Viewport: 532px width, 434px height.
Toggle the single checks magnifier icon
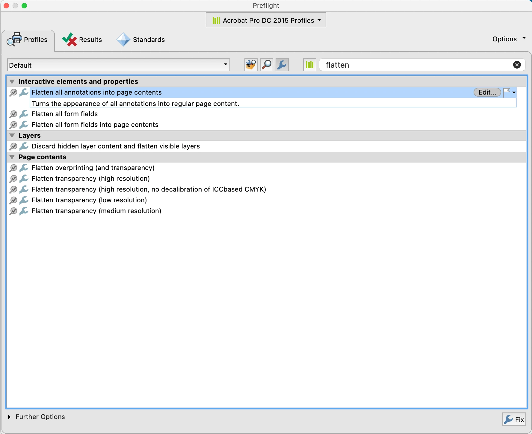coord(267,65)
